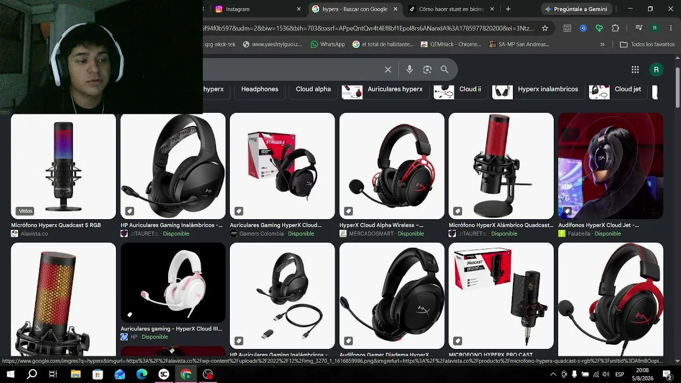Open the Windows Start menu
681x383 pixels.
(x=10, y=374)
